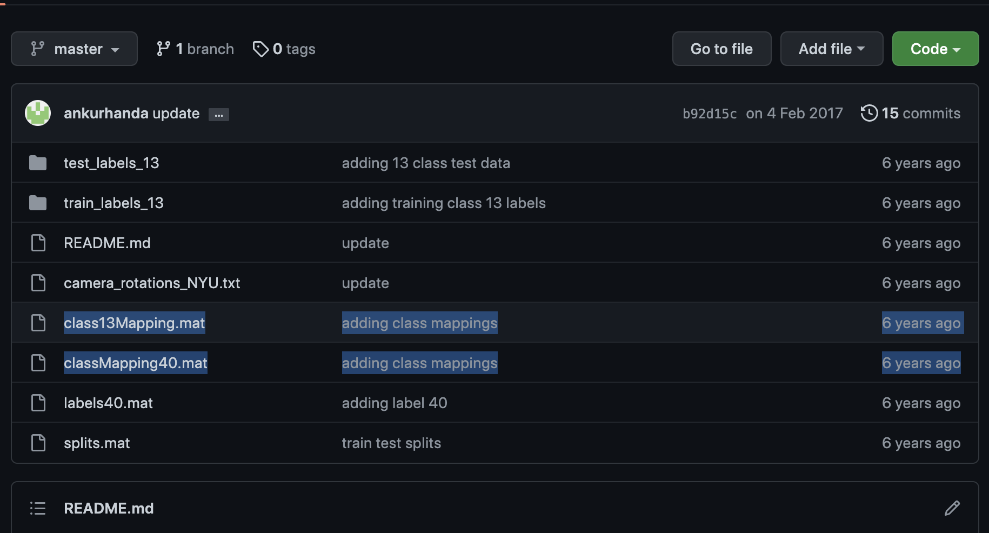
Task: Expand the master branch selector
Action: [x=74, y=49]
